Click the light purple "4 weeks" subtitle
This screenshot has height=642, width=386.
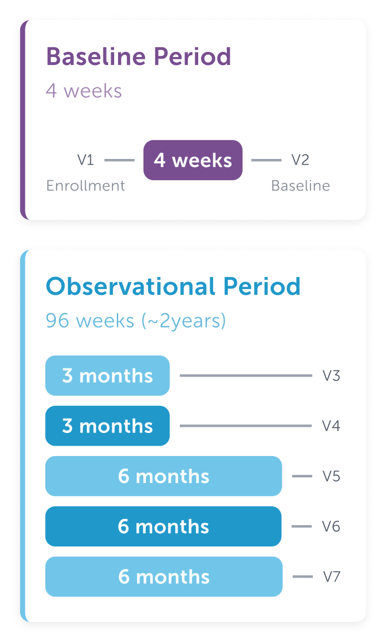point(84,91)
